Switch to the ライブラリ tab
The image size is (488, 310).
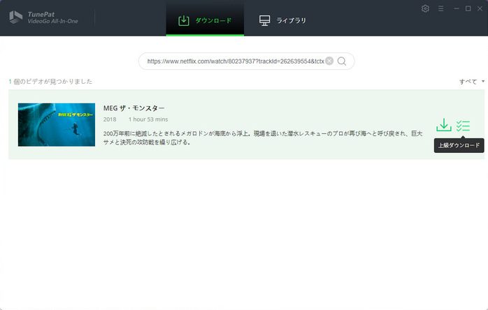click(282, 20)
